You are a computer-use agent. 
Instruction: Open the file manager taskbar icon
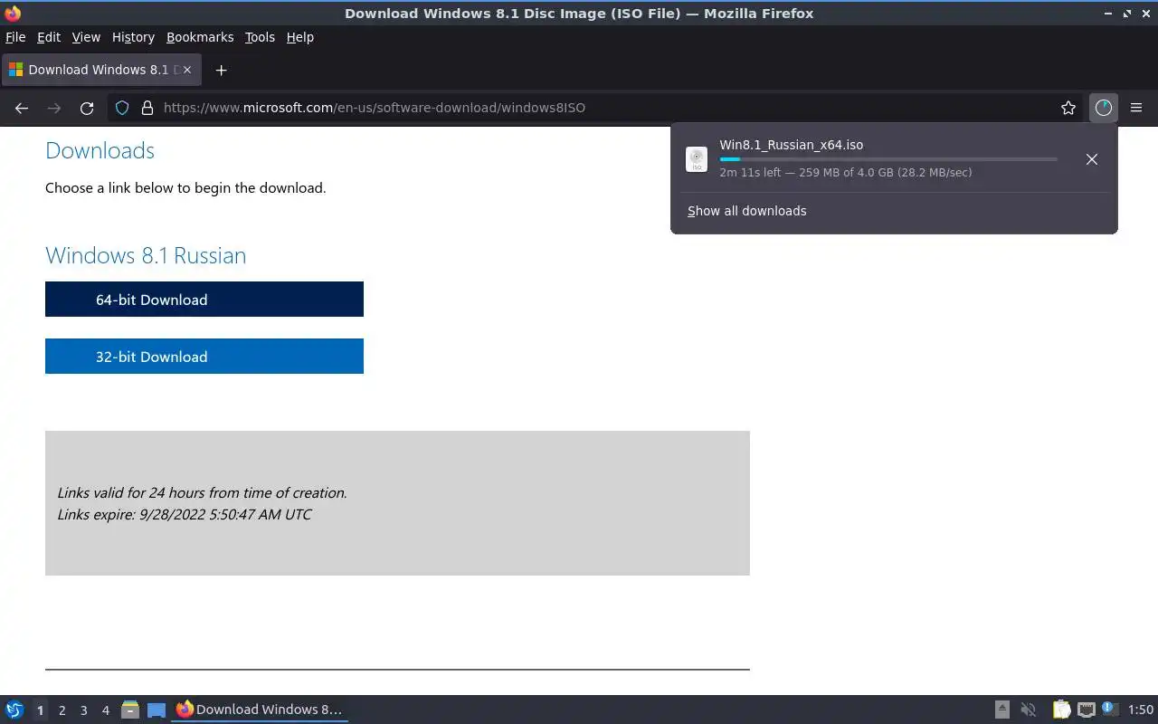(x=130, y=710)
